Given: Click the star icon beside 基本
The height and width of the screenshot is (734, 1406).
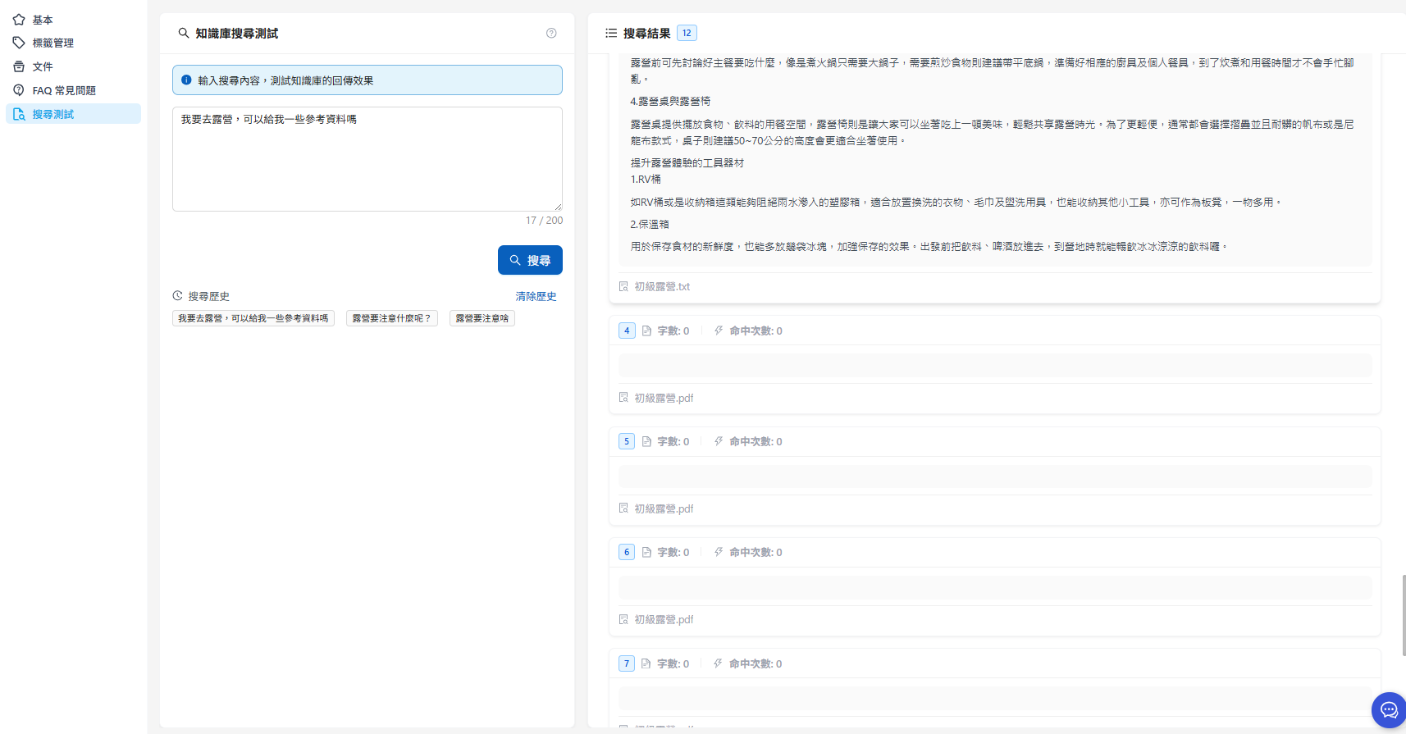Looking at the screenshot, I should 19,20.
